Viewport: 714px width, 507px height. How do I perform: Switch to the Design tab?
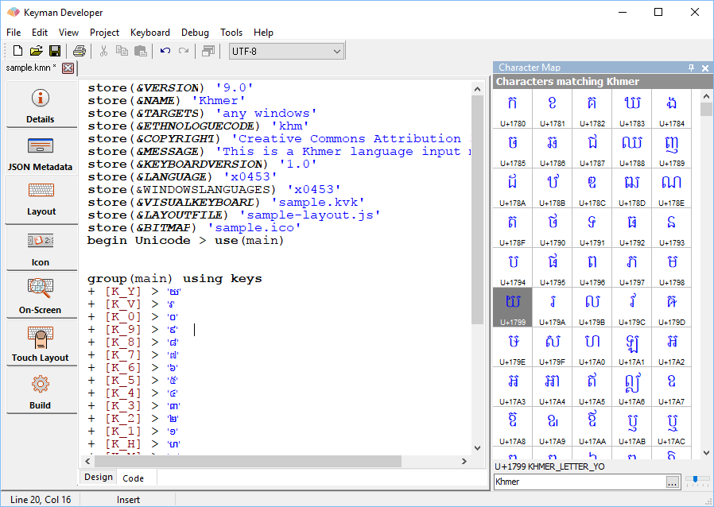click(x=99, y=477)
